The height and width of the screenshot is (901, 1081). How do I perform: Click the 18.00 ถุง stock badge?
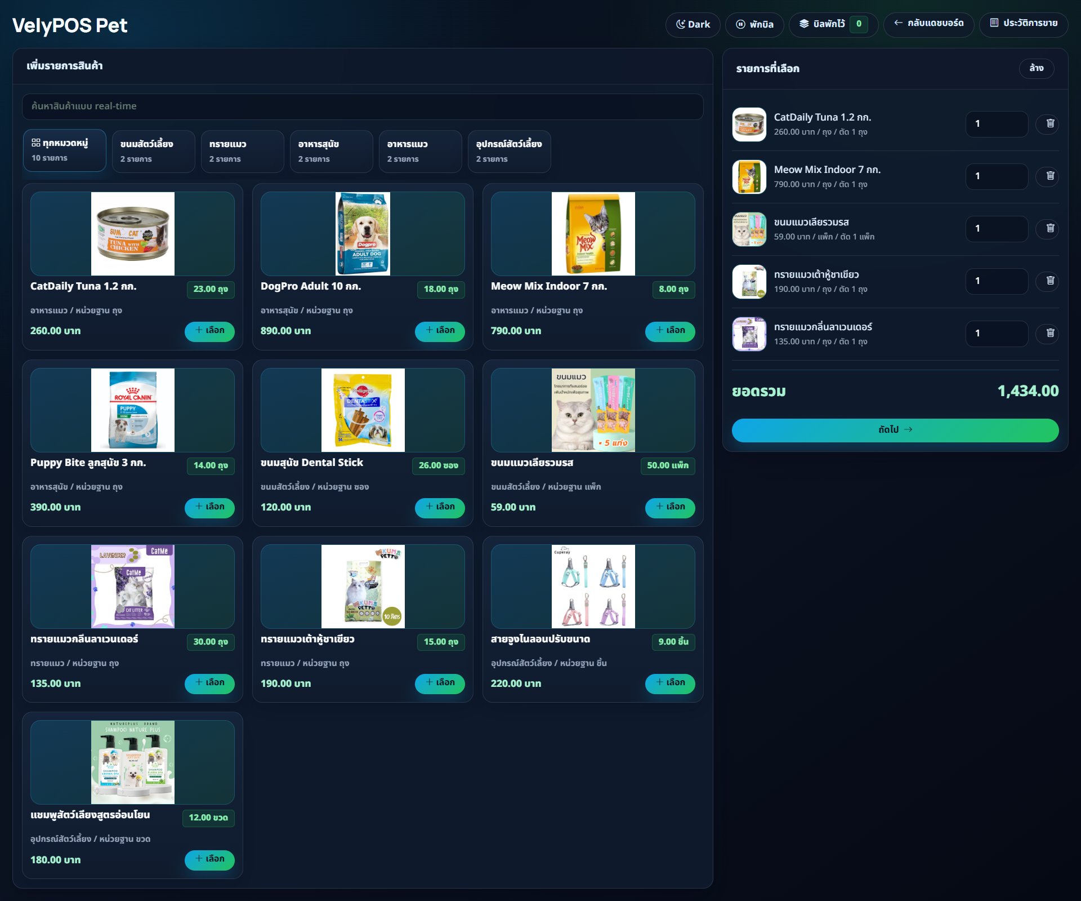[441, 289]
